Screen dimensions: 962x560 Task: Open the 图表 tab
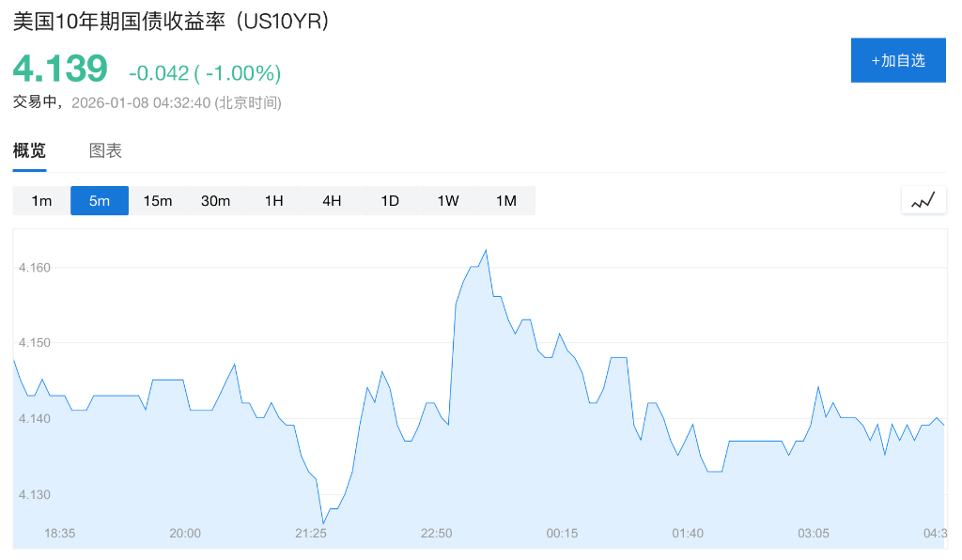[x=105, y=150]
